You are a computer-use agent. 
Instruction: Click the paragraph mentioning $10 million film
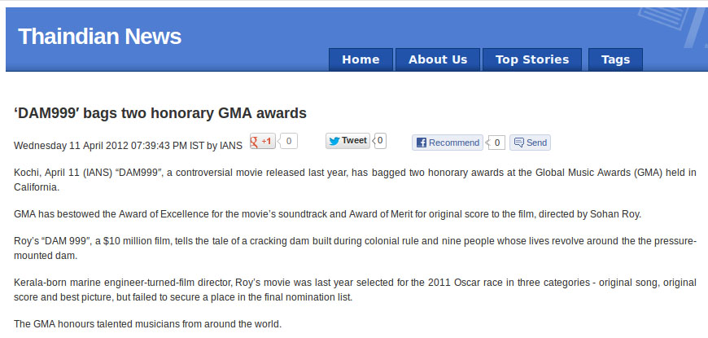tap(355, 248)
